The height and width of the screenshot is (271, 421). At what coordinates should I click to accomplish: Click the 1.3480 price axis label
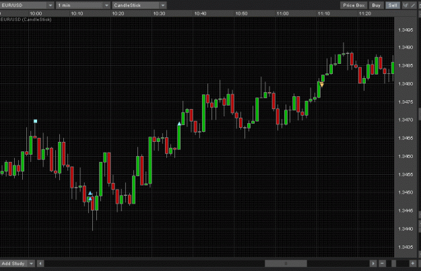[x=406, y=84]
